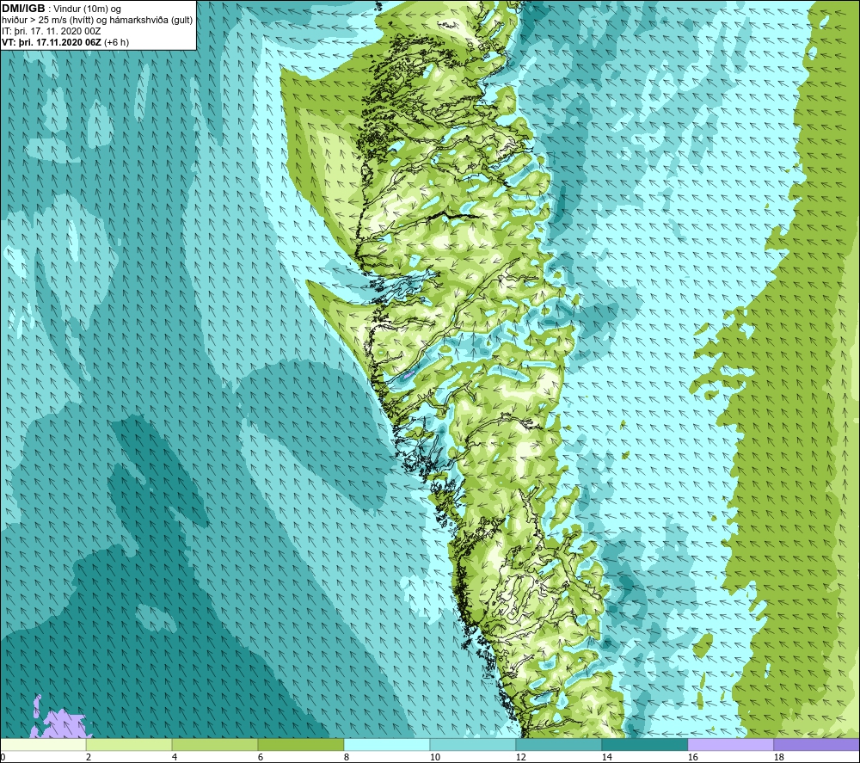Click the light cyan 8–10 m/s legend swatch
Screen dimensions: 860x763
(x=387, y=744)
